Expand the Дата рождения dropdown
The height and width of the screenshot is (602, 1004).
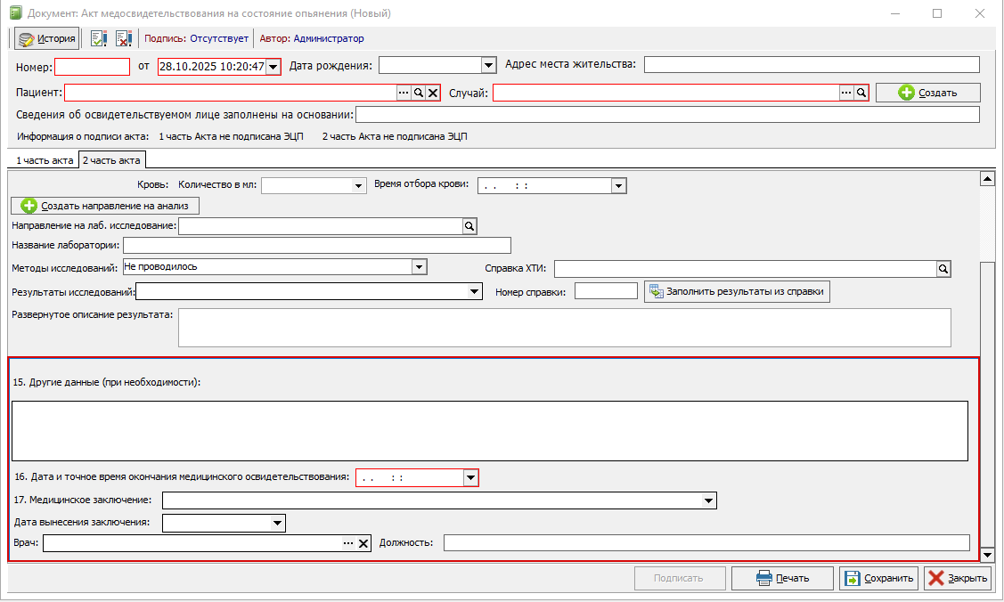pos(487,65)
